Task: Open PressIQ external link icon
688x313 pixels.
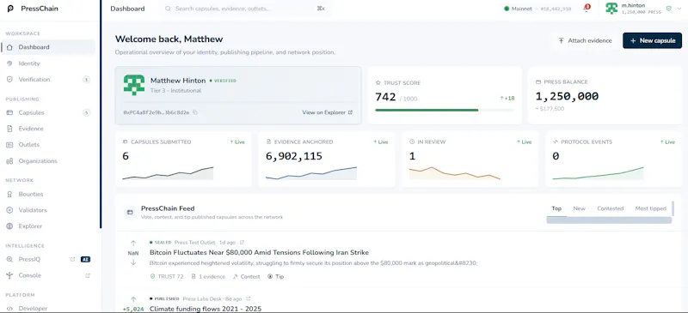Action: (x=73, y=259)
